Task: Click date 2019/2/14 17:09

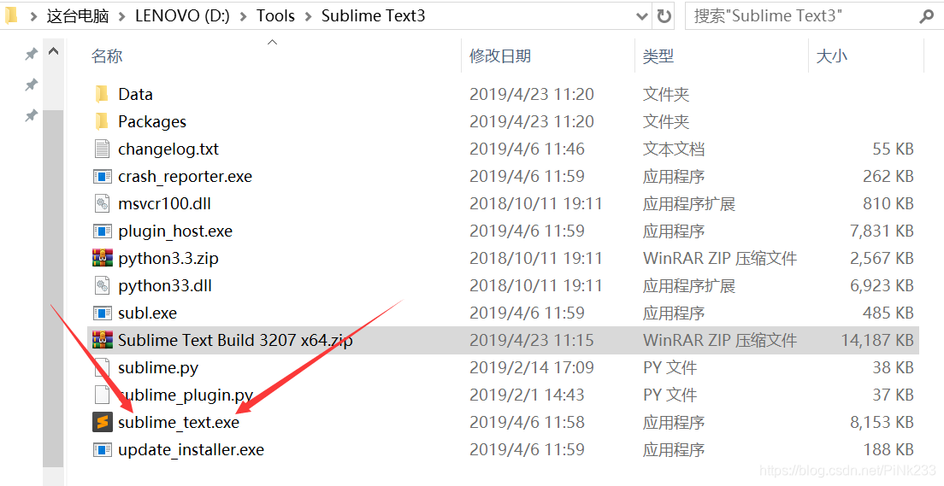Action: tap(532, 367)
